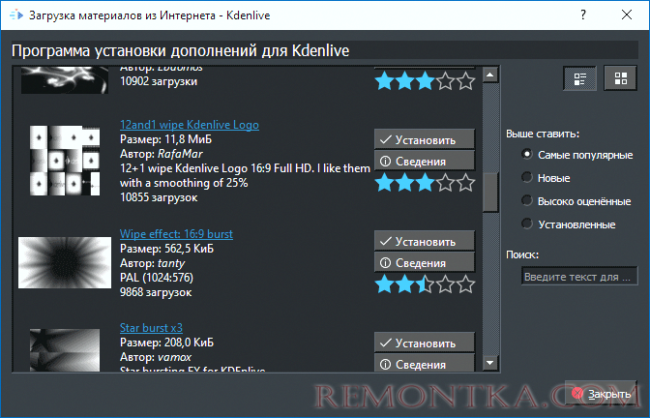The height and width of the screenshot is (418, 650).
Task: Click the help question mark in the title bar
Action: tap(582, 16)
